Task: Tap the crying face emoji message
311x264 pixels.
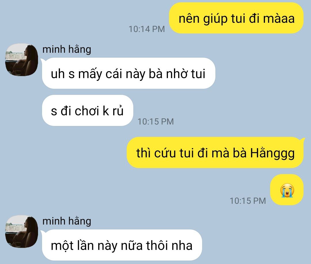Action: tap(287, 190)
